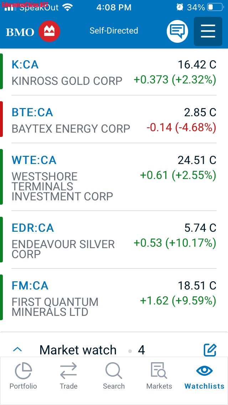This screenshot has height=405, width=228.
Task: Open K:CA Kinross Gold quote
Action: pos(67,72)
